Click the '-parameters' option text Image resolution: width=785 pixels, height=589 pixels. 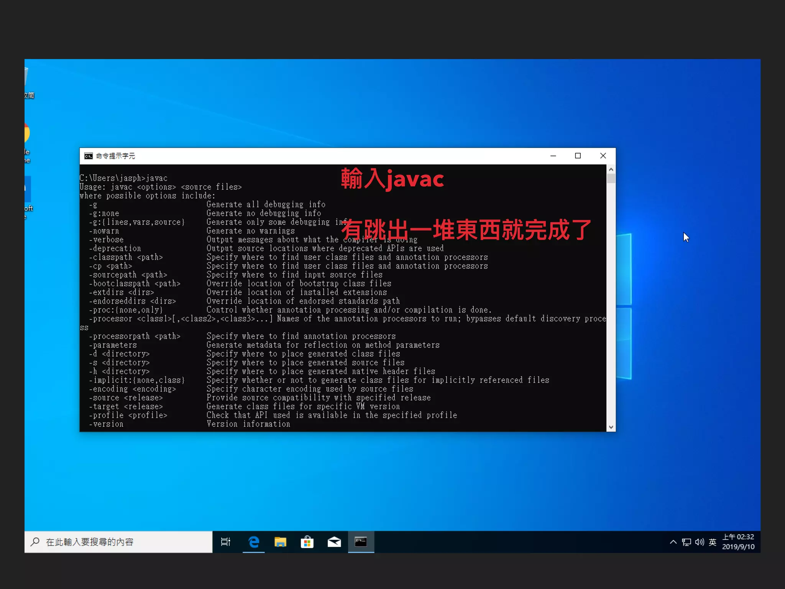pyautogui.click(x=113, y=345)
